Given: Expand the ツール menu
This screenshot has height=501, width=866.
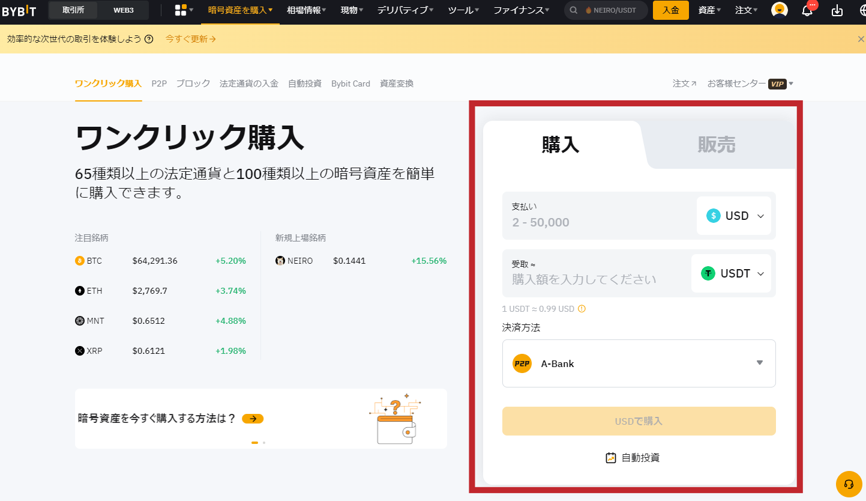Looking at the screenshot, I should (464, 10).
